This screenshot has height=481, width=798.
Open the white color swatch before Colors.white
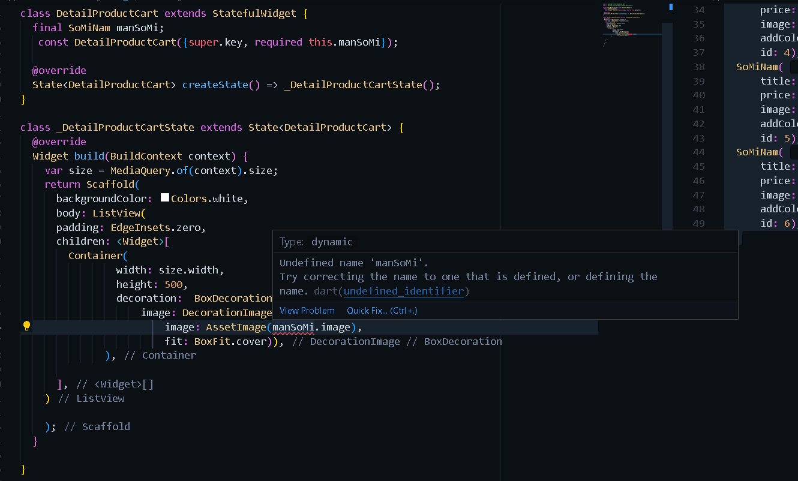click(165, 198)
